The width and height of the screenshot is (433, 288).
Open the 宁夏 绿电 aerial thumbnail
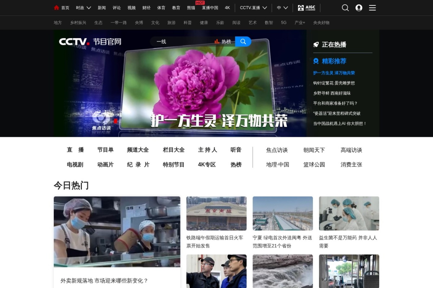[283, 213]
